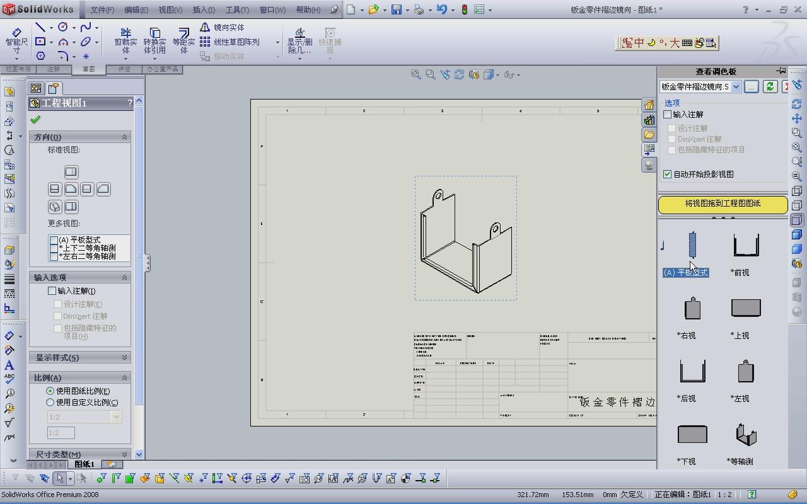Choose the Offset Entities tool
This screenshot has height=504, width=807.
pos(183,42)
